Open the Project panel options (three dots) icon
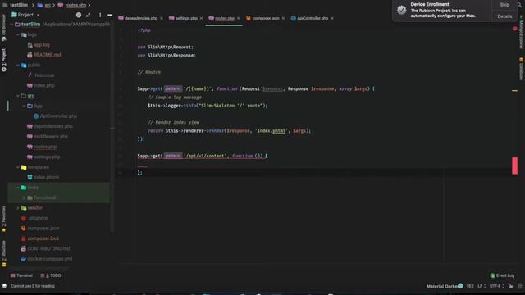The height and width of the screenshot is (295, 525). pos(100,15)
